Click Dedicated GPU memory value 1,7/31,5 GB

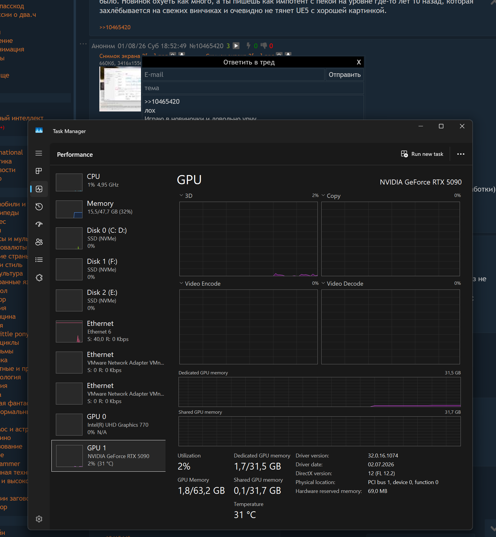[x=257, y=466]
